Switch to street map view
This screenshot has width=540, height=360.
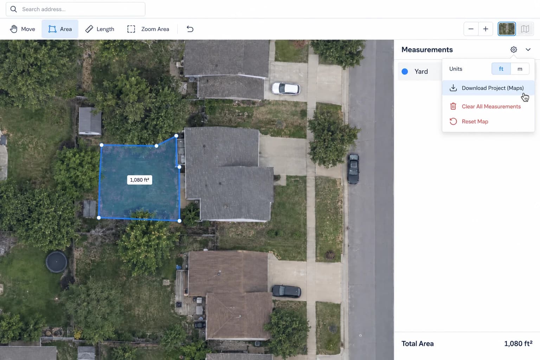[x=525, y=29]
